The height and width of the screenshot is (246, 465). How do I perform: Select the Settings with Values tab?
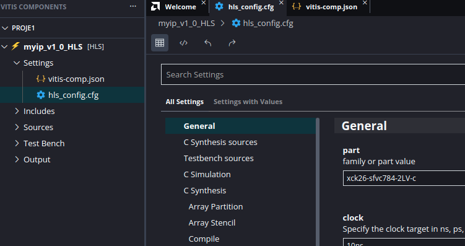tap(248, 102)
